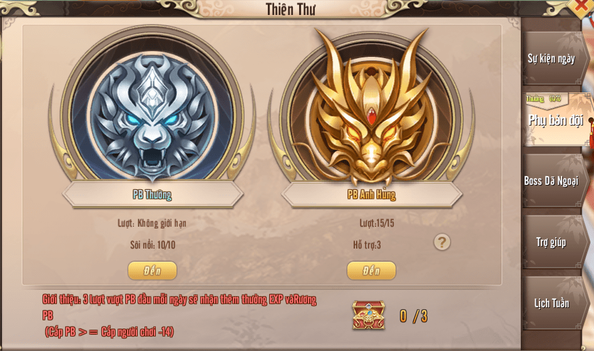The height and width of the screenshot is (351, 594).
Task: Click the golden dragon PB Anh Hùng emblem
Action: [x=371, y=109]
